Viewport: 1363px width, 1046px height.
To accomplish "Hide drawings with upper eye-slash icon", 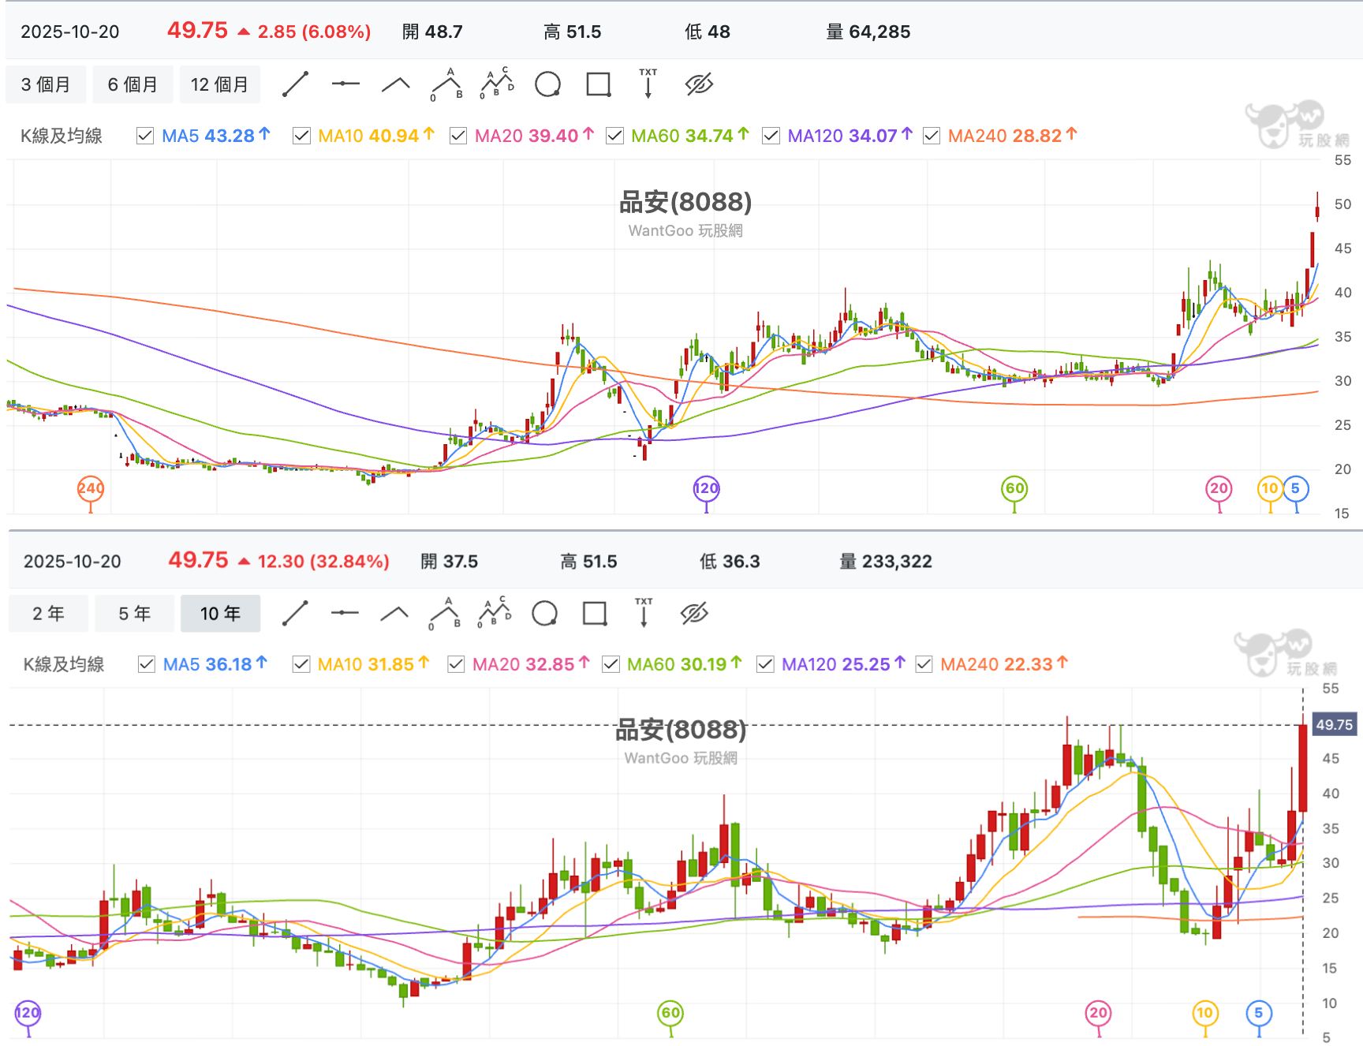I will pos(699,84).
